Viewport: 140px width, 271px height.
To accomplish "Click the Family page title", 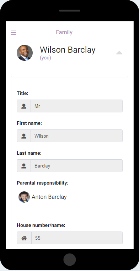I will tap(64, 32).
